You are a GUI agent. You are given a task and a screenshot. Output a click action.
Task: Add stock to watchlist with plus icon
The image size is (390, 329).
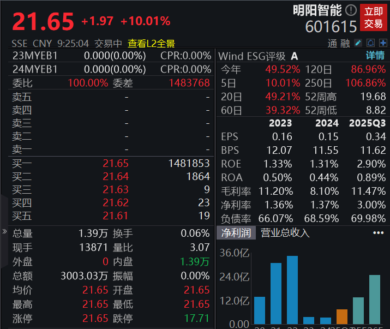click(383, 43)
